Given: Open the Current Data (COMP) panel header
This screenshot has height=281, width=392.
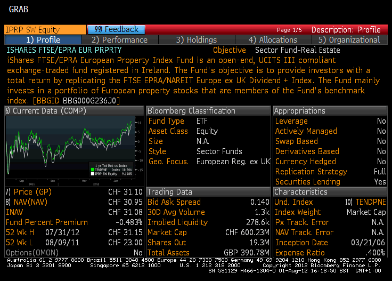Looking at the screenshot, I should coord(74,111).
